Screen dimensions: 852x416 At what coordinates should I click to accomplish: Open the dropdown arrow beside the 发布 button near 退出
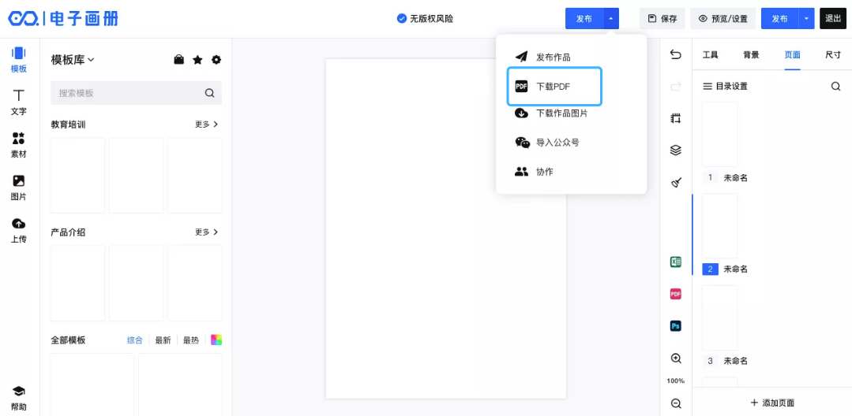point(806,18)
